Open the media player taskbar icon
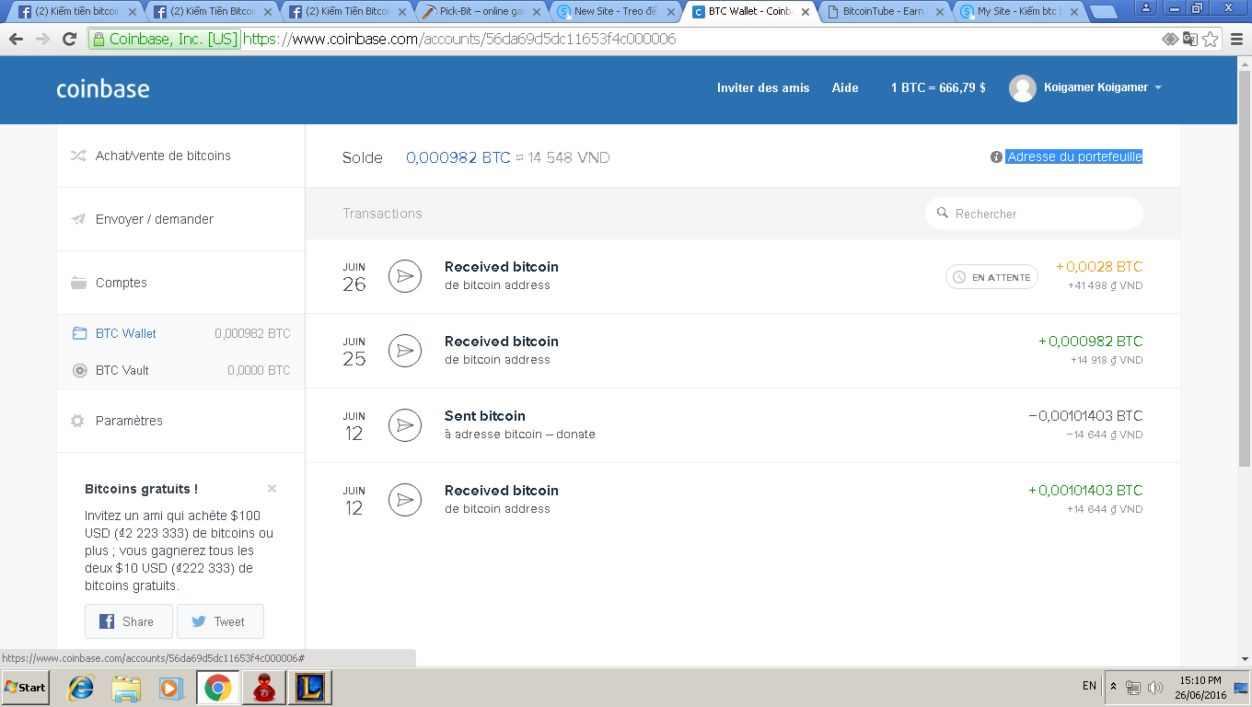This screenshot has height=707, width=1252. click(170, 688)
